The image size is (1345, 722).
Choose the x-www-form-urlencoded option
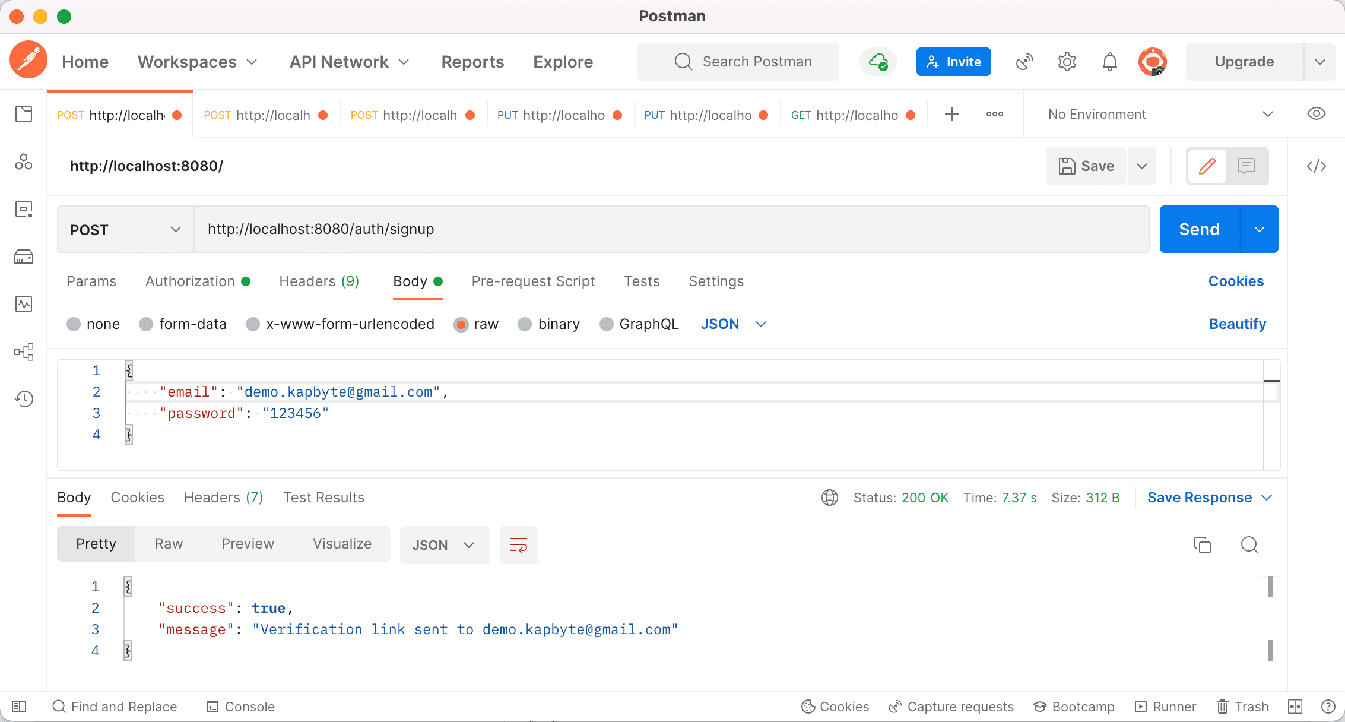(x=253, y=324)
